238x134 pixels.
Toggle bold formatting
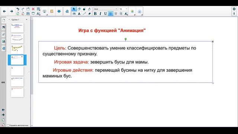coord(95,14)
